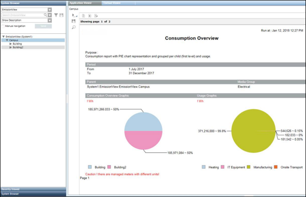The height and width of the screenshot is (197, 306).
Task: Enable the Manual navigation checkbox
Action: (x=3, y=26)
